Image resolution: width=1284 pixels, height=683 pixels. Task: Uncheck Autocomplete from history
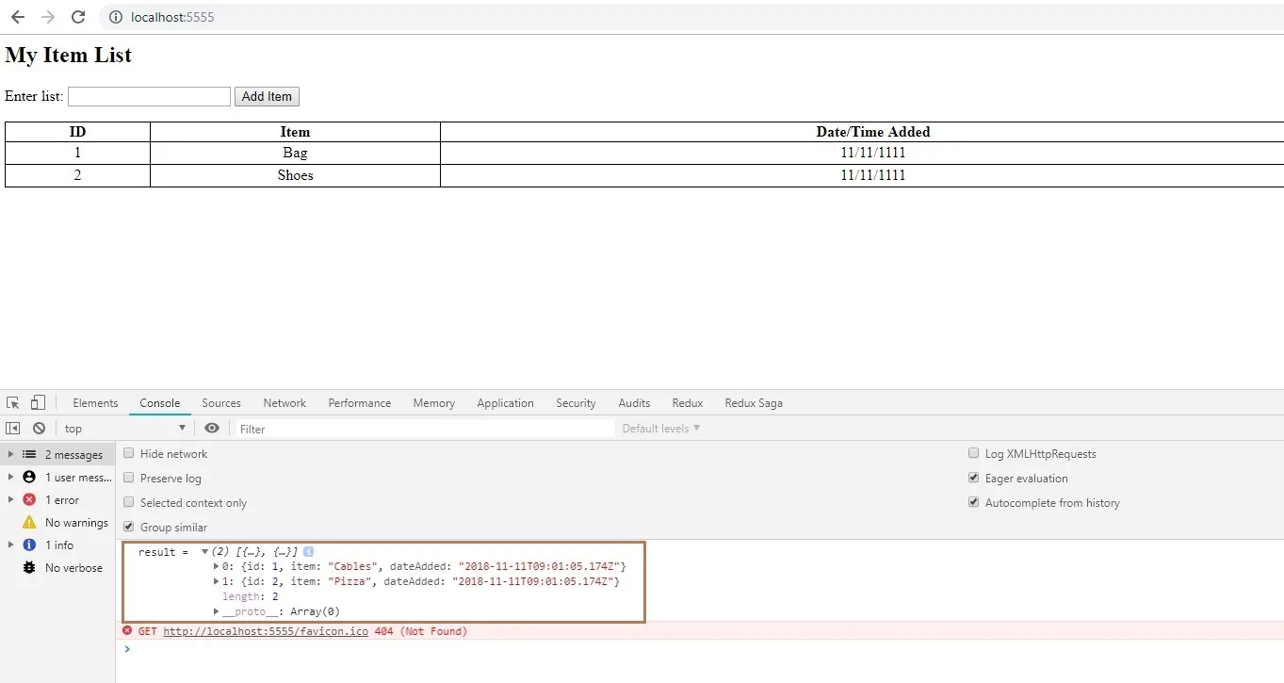[974, 502]
